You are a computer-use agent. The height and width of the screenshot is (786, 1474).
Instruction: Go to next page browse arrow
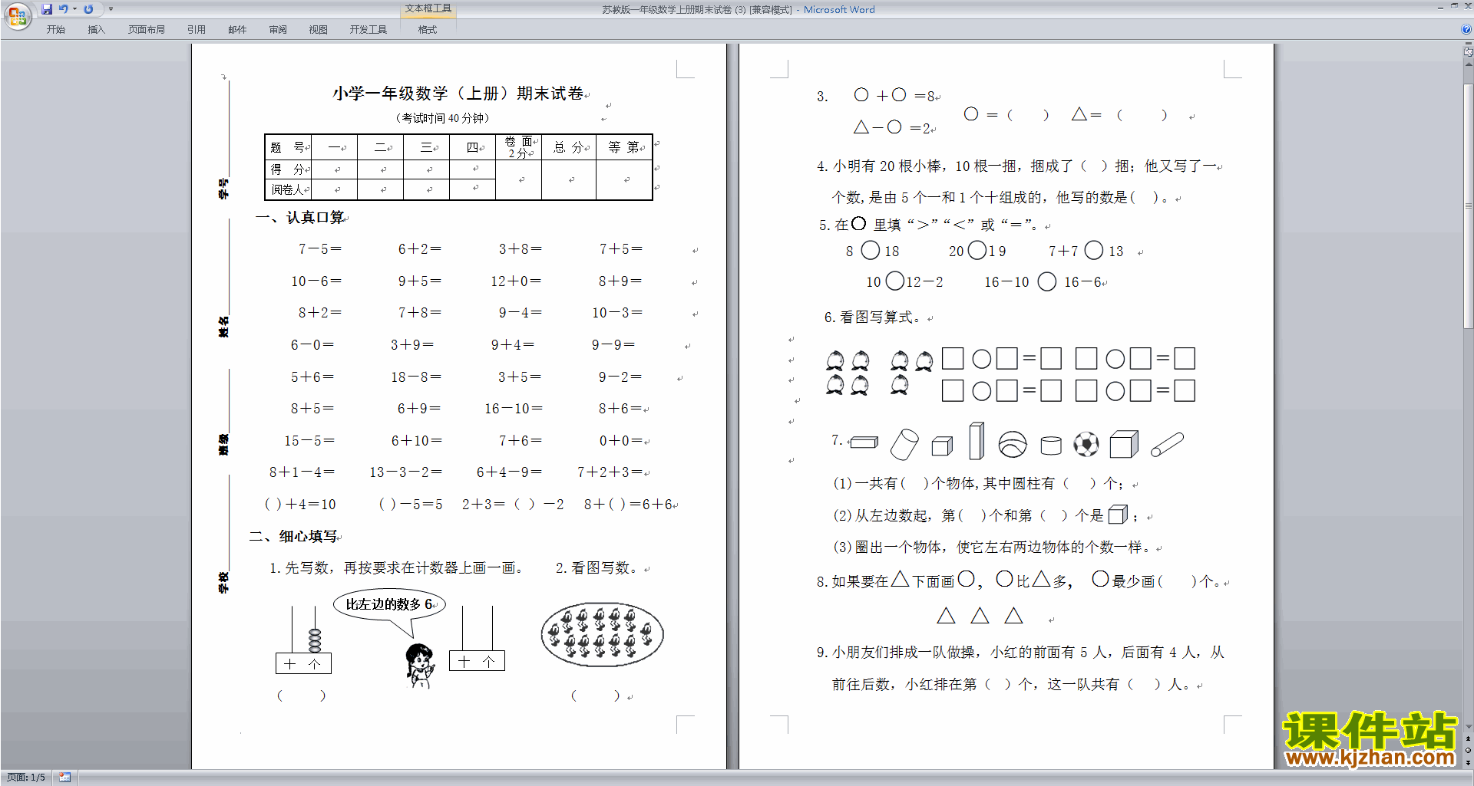(x=1468, y=762)
